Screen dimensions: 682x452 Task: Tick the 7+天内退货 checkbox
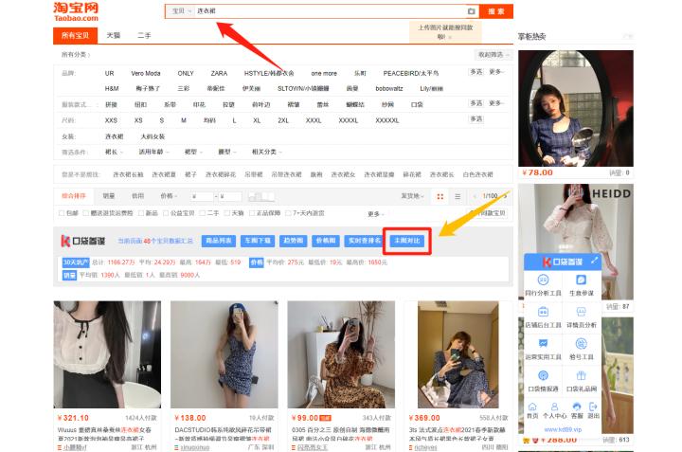click(x=288, y=213)
